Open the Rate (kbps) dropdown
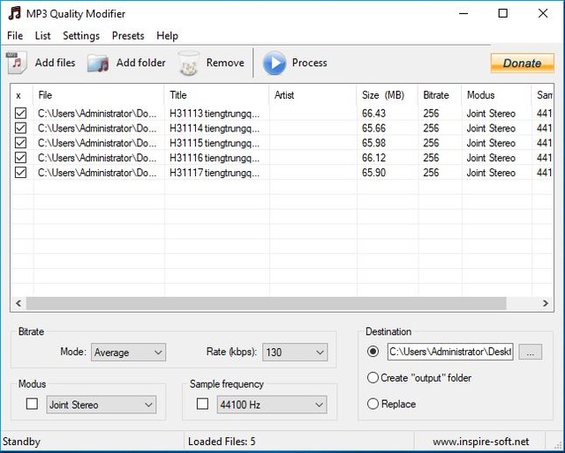 (295, 353)
